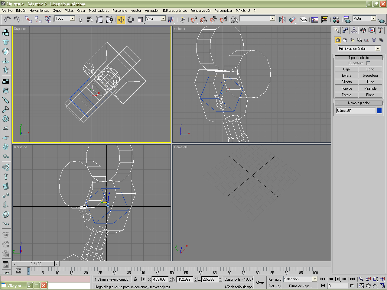Create a Caja primitive button
Screen dimensions: 387x290
point(346,69)
